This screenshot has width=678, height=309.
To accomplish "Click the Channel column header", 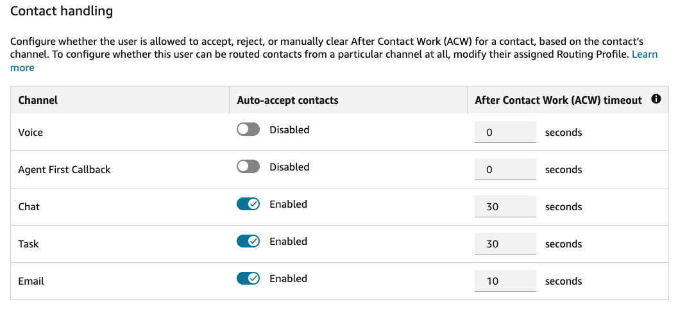I will [38, 100].
